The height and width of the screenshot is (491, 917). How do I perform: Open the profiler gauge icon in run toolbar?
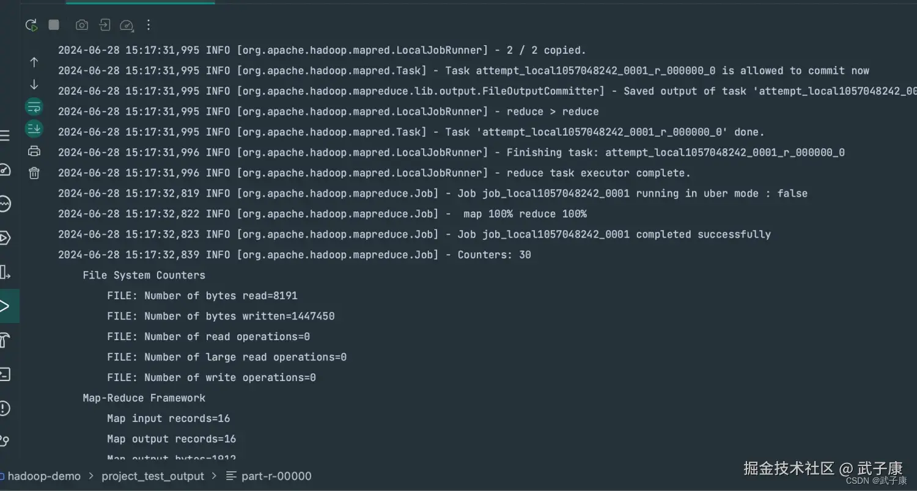point(127,25)
